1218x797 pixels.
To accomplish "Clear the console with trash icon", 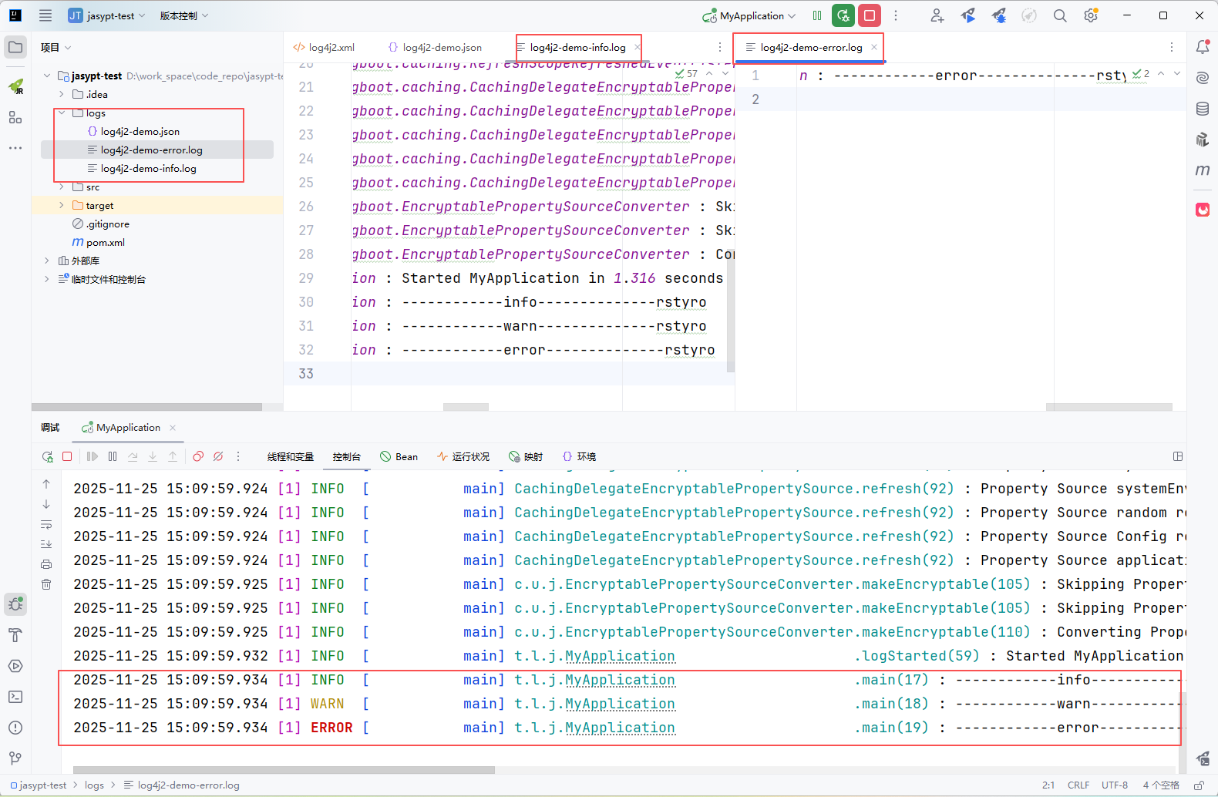I will [46, 584].
